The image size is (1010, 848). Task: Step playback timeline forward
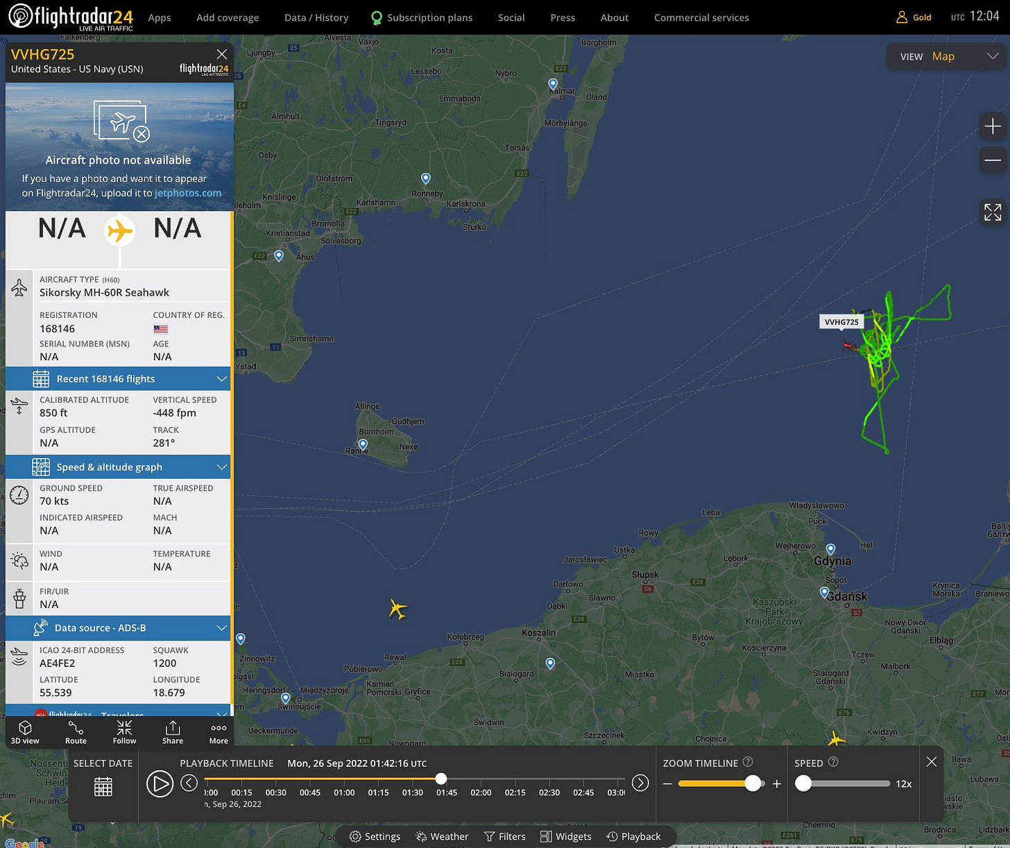pyautogui.click(x=640, y=783)
